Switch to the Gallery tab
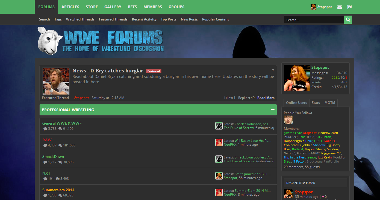 [113, 7]
